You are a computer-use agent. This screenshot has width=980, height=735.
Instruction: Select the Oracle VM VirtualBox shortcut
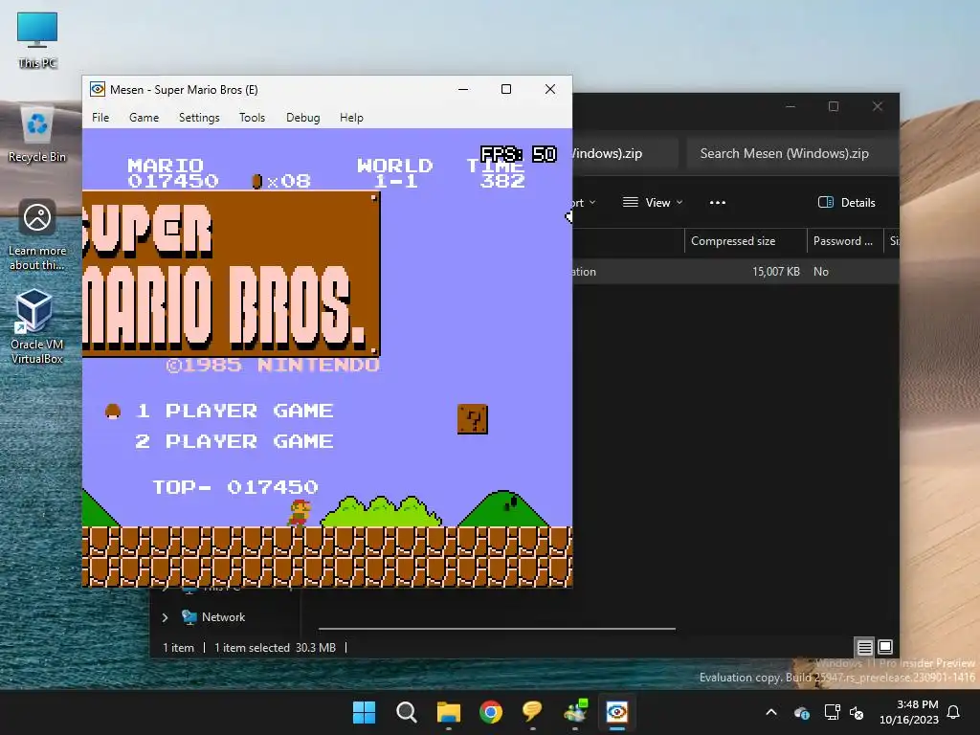point(37,326)
